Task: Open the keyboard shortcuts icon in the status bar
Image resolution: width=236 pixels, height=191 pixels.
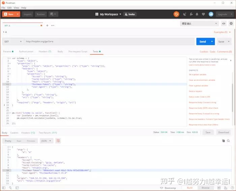Action: coord(226,188)
